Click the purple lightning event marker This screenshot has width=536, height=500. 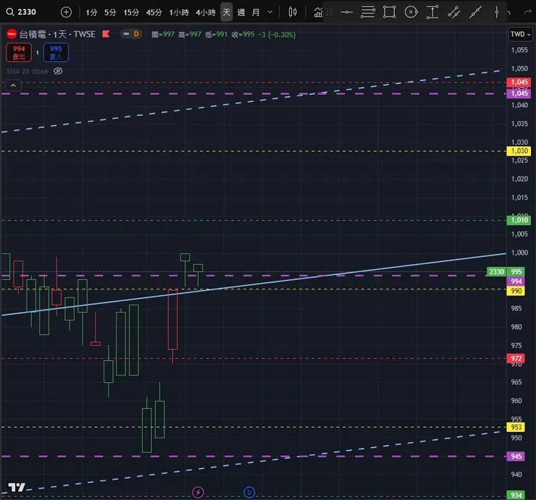tap(198, 492)
